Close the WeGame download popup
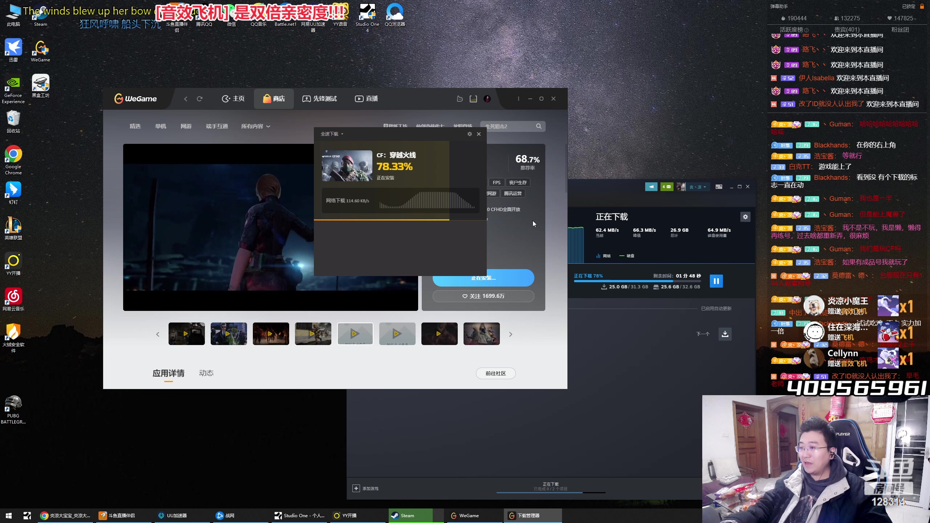The width and height of the screenshot is (930, 523). pos(479,134)
